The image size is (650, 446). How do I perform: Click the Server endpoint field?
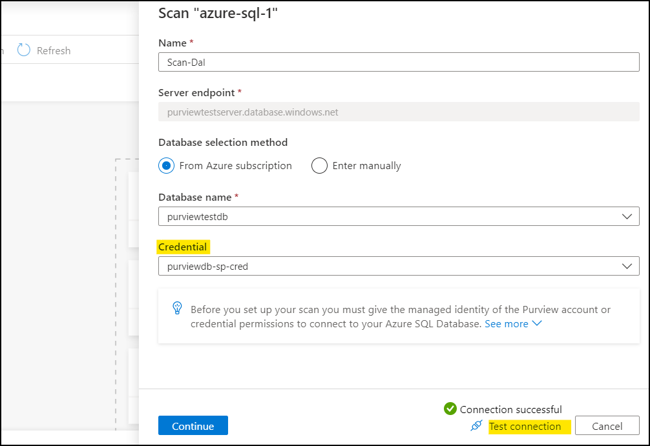(x=398, y=112)
